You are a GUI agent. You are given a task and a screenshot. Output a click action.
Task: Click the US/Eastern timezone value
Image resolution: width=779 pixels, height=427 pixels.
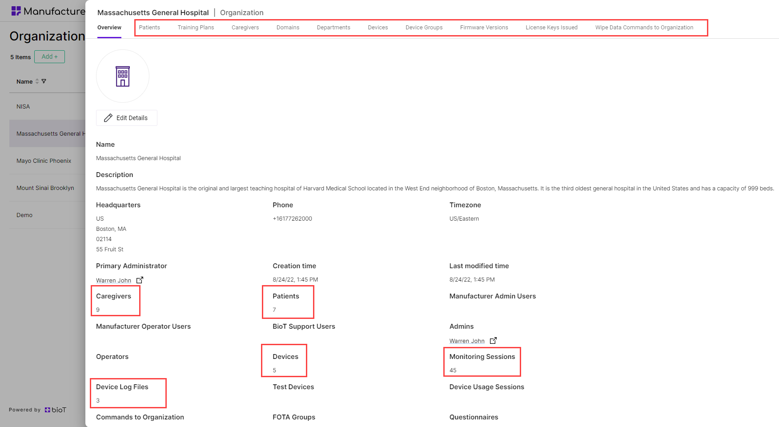tap(464, 218)
